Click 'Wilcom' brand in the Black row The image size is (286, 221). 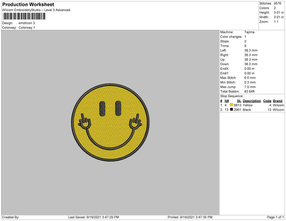[x=278, y=110]
